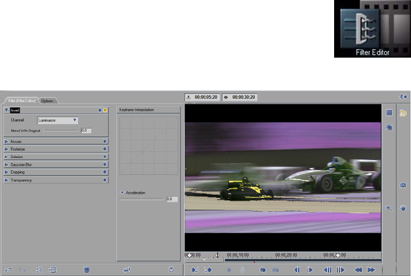Click the fast forward button
Screen dimensions: 411x276
pyautogui.click(x=372, y=270)
